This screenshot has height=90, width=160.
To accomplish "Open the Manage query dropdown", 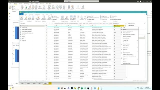I will click(x=54, y=19).
